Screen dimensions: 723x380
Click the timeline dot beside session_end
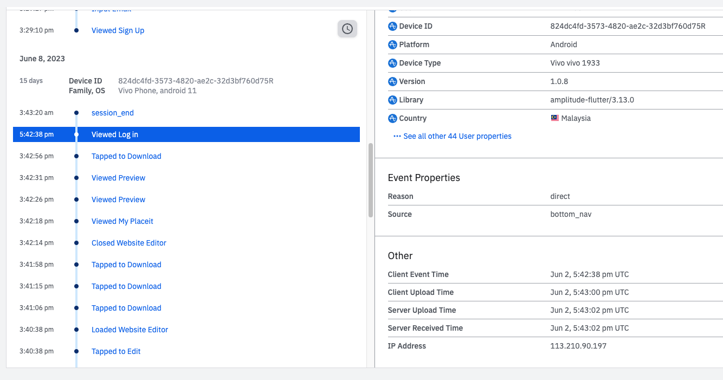coord(76,113)
